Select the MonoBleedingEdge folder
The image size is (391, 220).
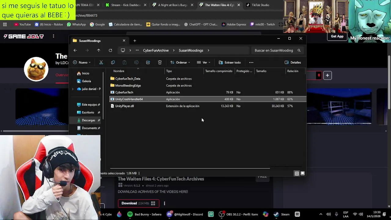point(126,86)
